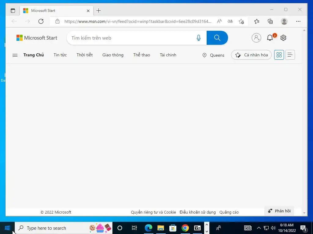Image resolution: width=313 pixels, height=234 pixels.
Task: Open the browser profile avatar
Action: (x=284, y=21)
